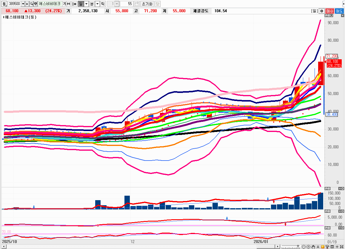Toggle the 분 minute period button
The image size is (345, 249).
(92, 4)
